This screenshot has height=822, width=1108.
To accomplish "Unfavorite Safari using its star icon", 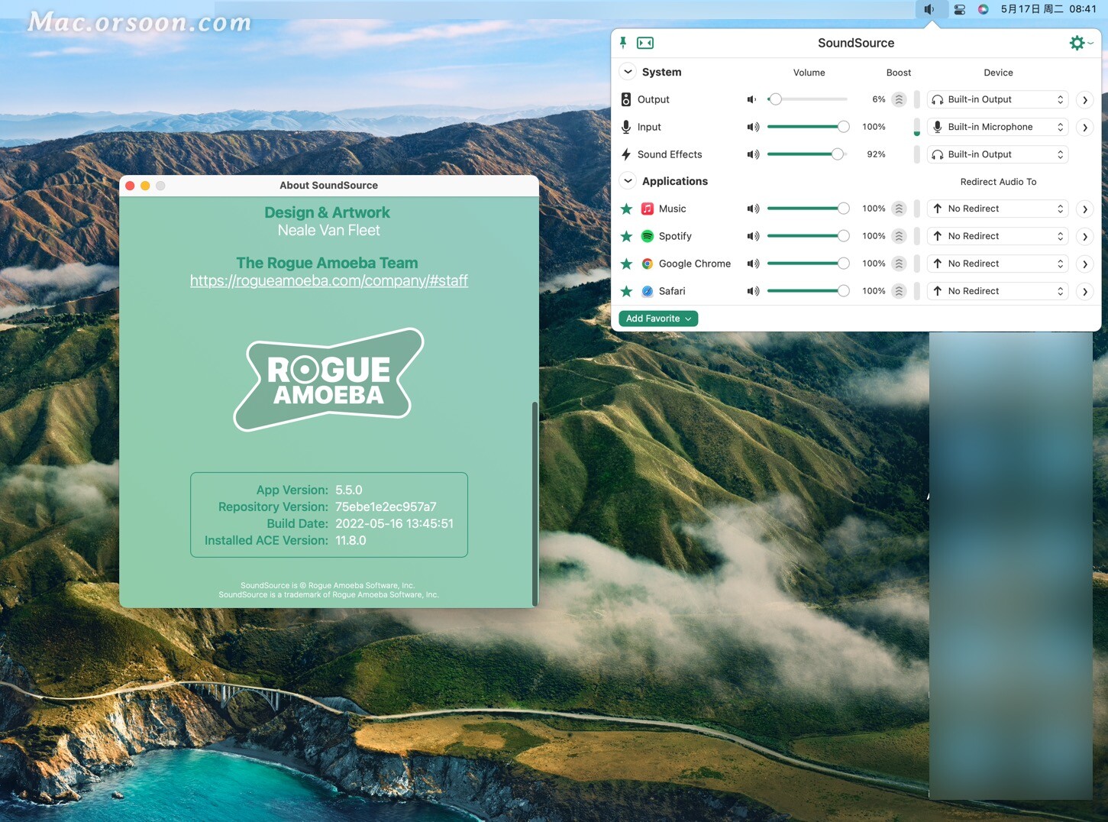I will point(626,291).
